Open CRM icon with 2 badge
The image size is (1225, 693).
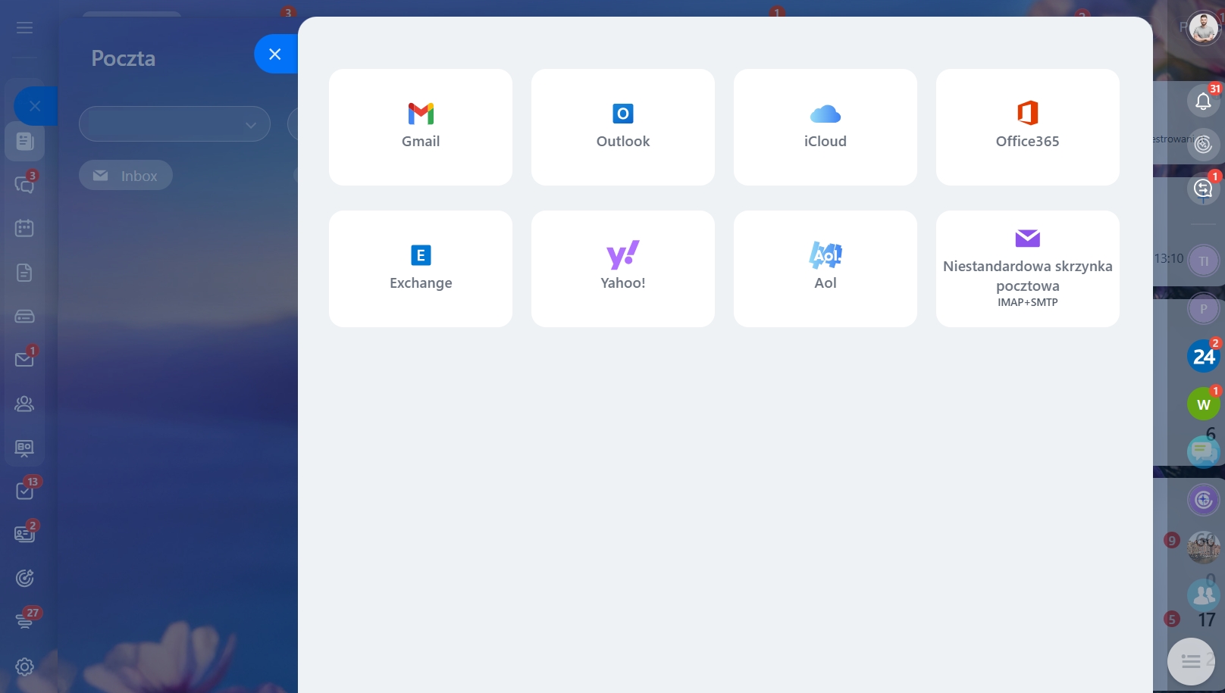pyautogui.click(x=24, y=534)
